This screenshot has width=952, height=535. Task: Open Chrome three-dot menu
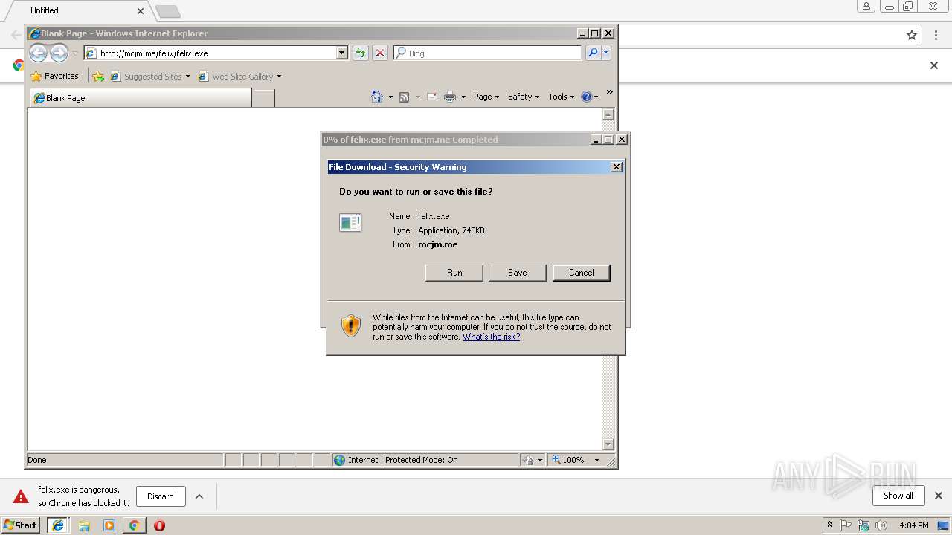[x=936, y=35]
